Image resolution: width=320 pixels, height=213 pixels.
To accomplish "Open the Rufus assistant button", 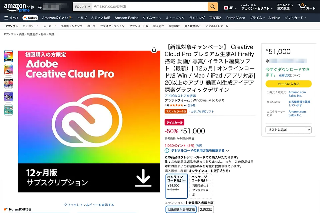I will (x=30, y=18).
